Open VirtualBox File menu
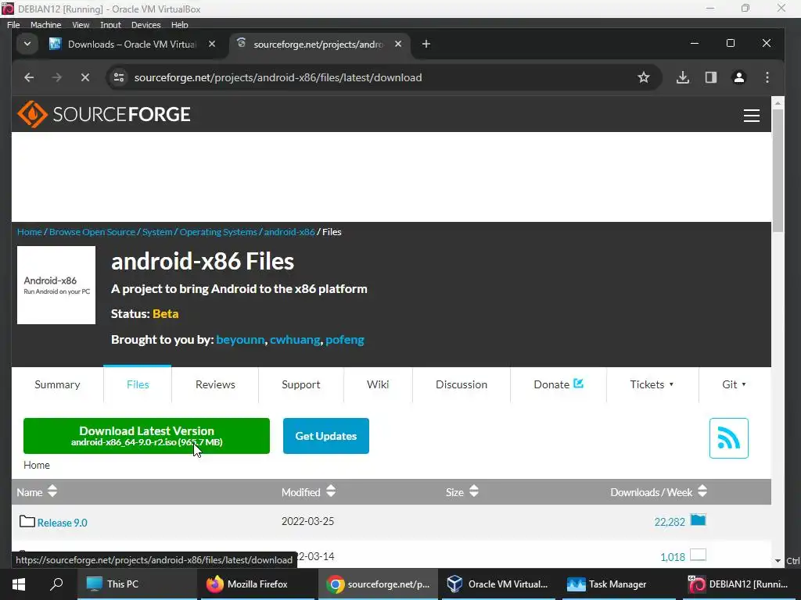The height and width of the screenshot is (600, 801). (x=14, y=25)
